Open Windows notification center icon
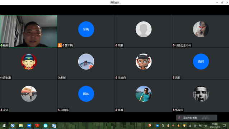The image size is (229, 129). coord(224,126)
